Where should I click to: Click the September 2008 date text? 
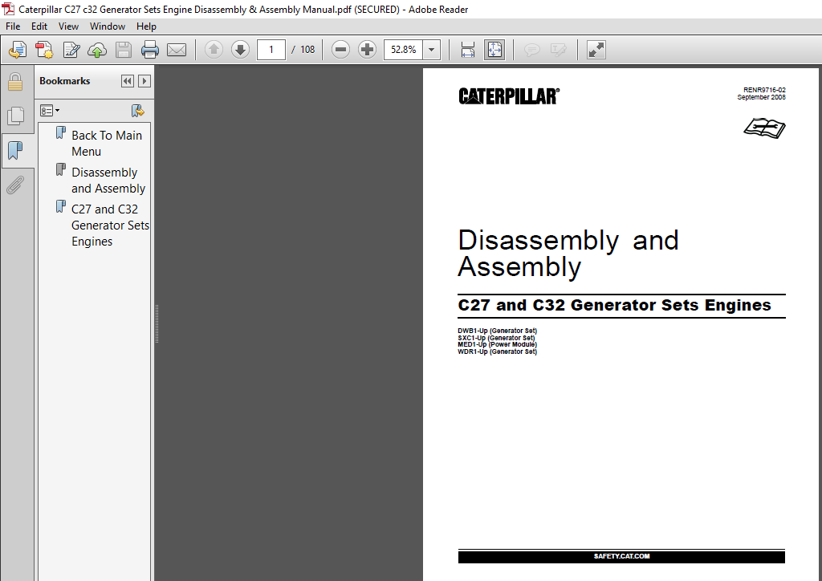pyautogui.click(x=761, y=97)
